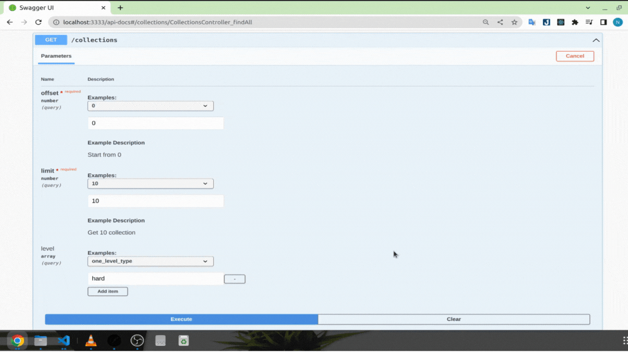Screen dimensions: 628x353
Task: Switch to the Parameters tab
Action: click(x=57, y=56)
